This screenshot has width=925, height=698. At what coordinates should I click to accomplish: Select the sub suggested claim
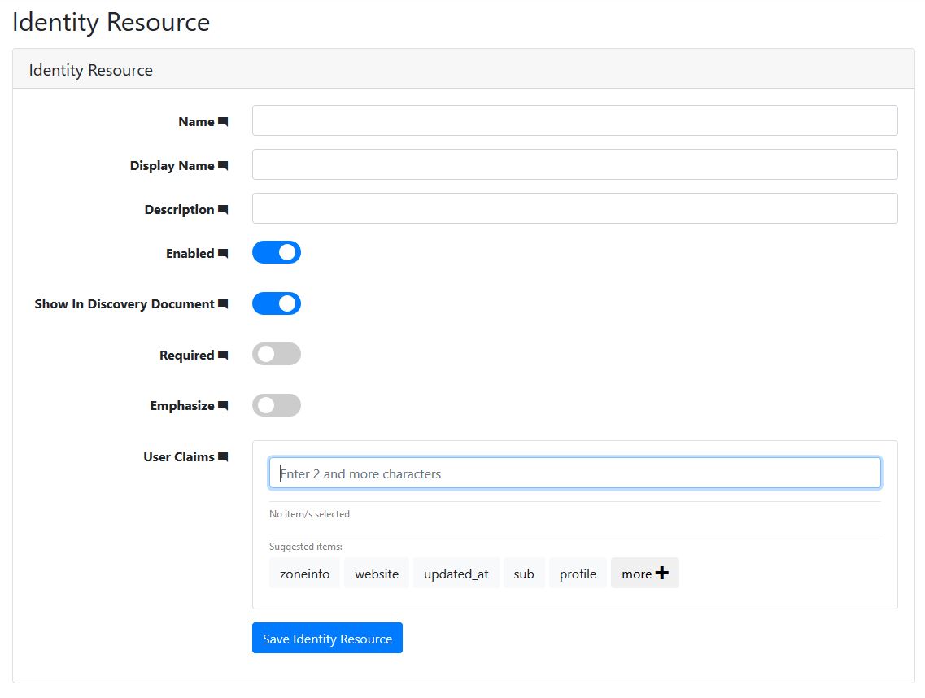click(x=524, y=573)
